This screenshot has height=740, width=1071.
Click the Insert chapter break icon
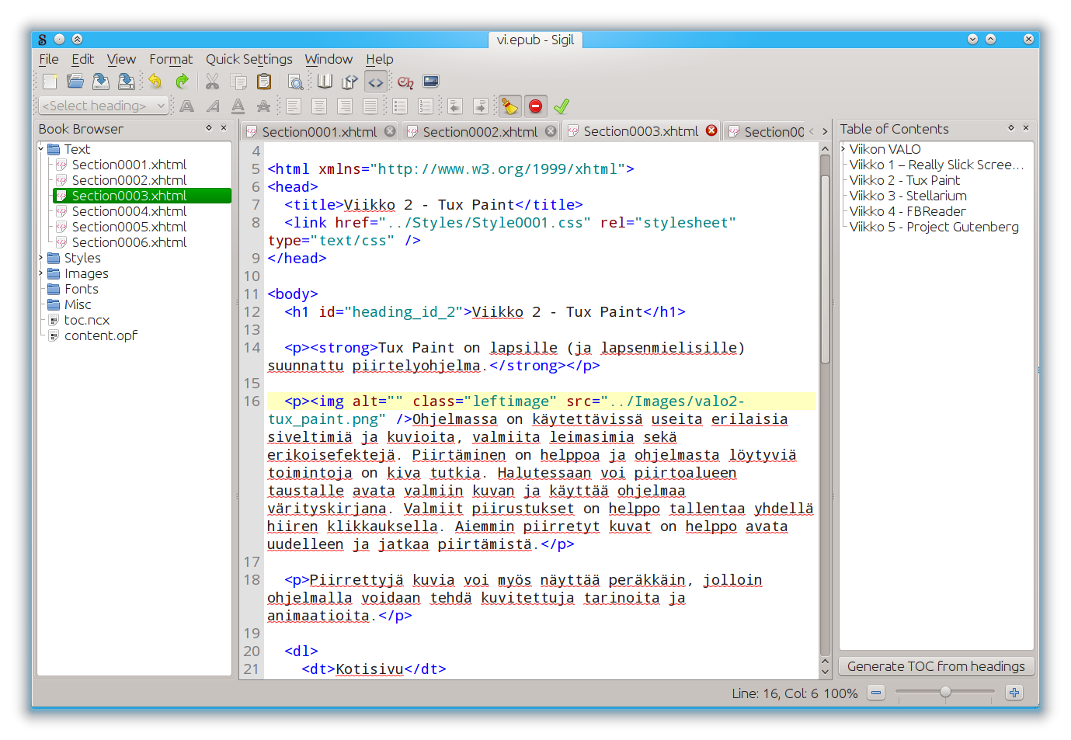point(405,82)
